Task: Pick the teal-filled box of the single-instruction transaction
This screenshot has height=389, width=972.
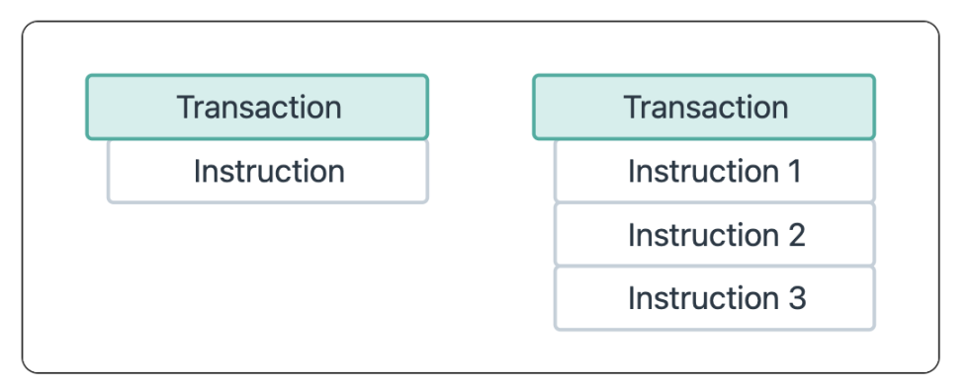Action: [257, 108]
